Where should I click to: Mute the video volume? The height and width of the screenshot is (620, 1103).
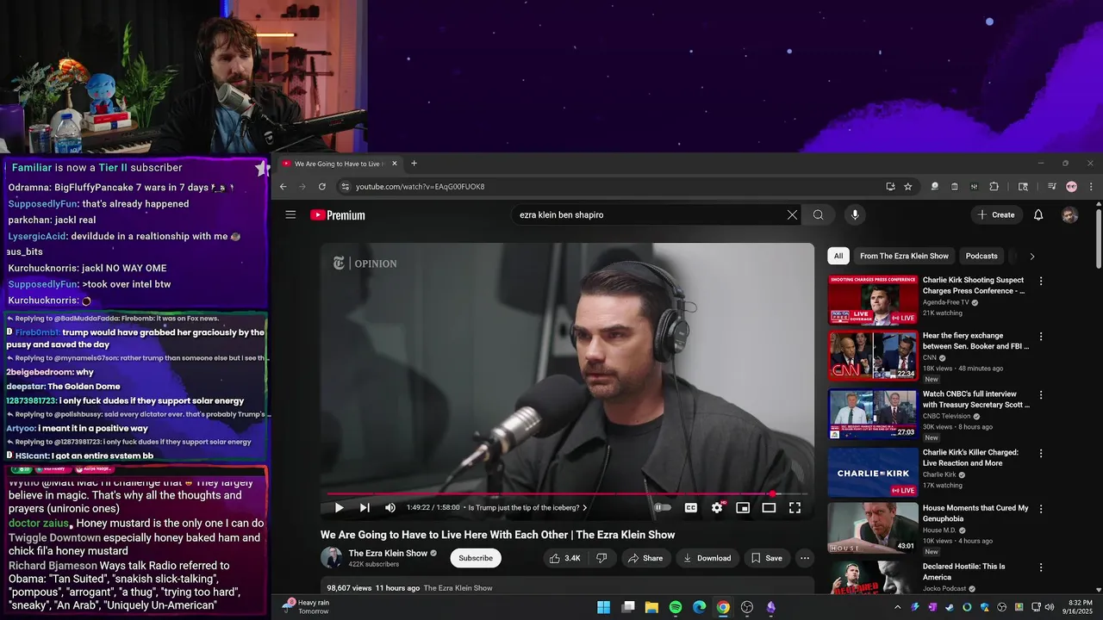(x=390, y=507)
